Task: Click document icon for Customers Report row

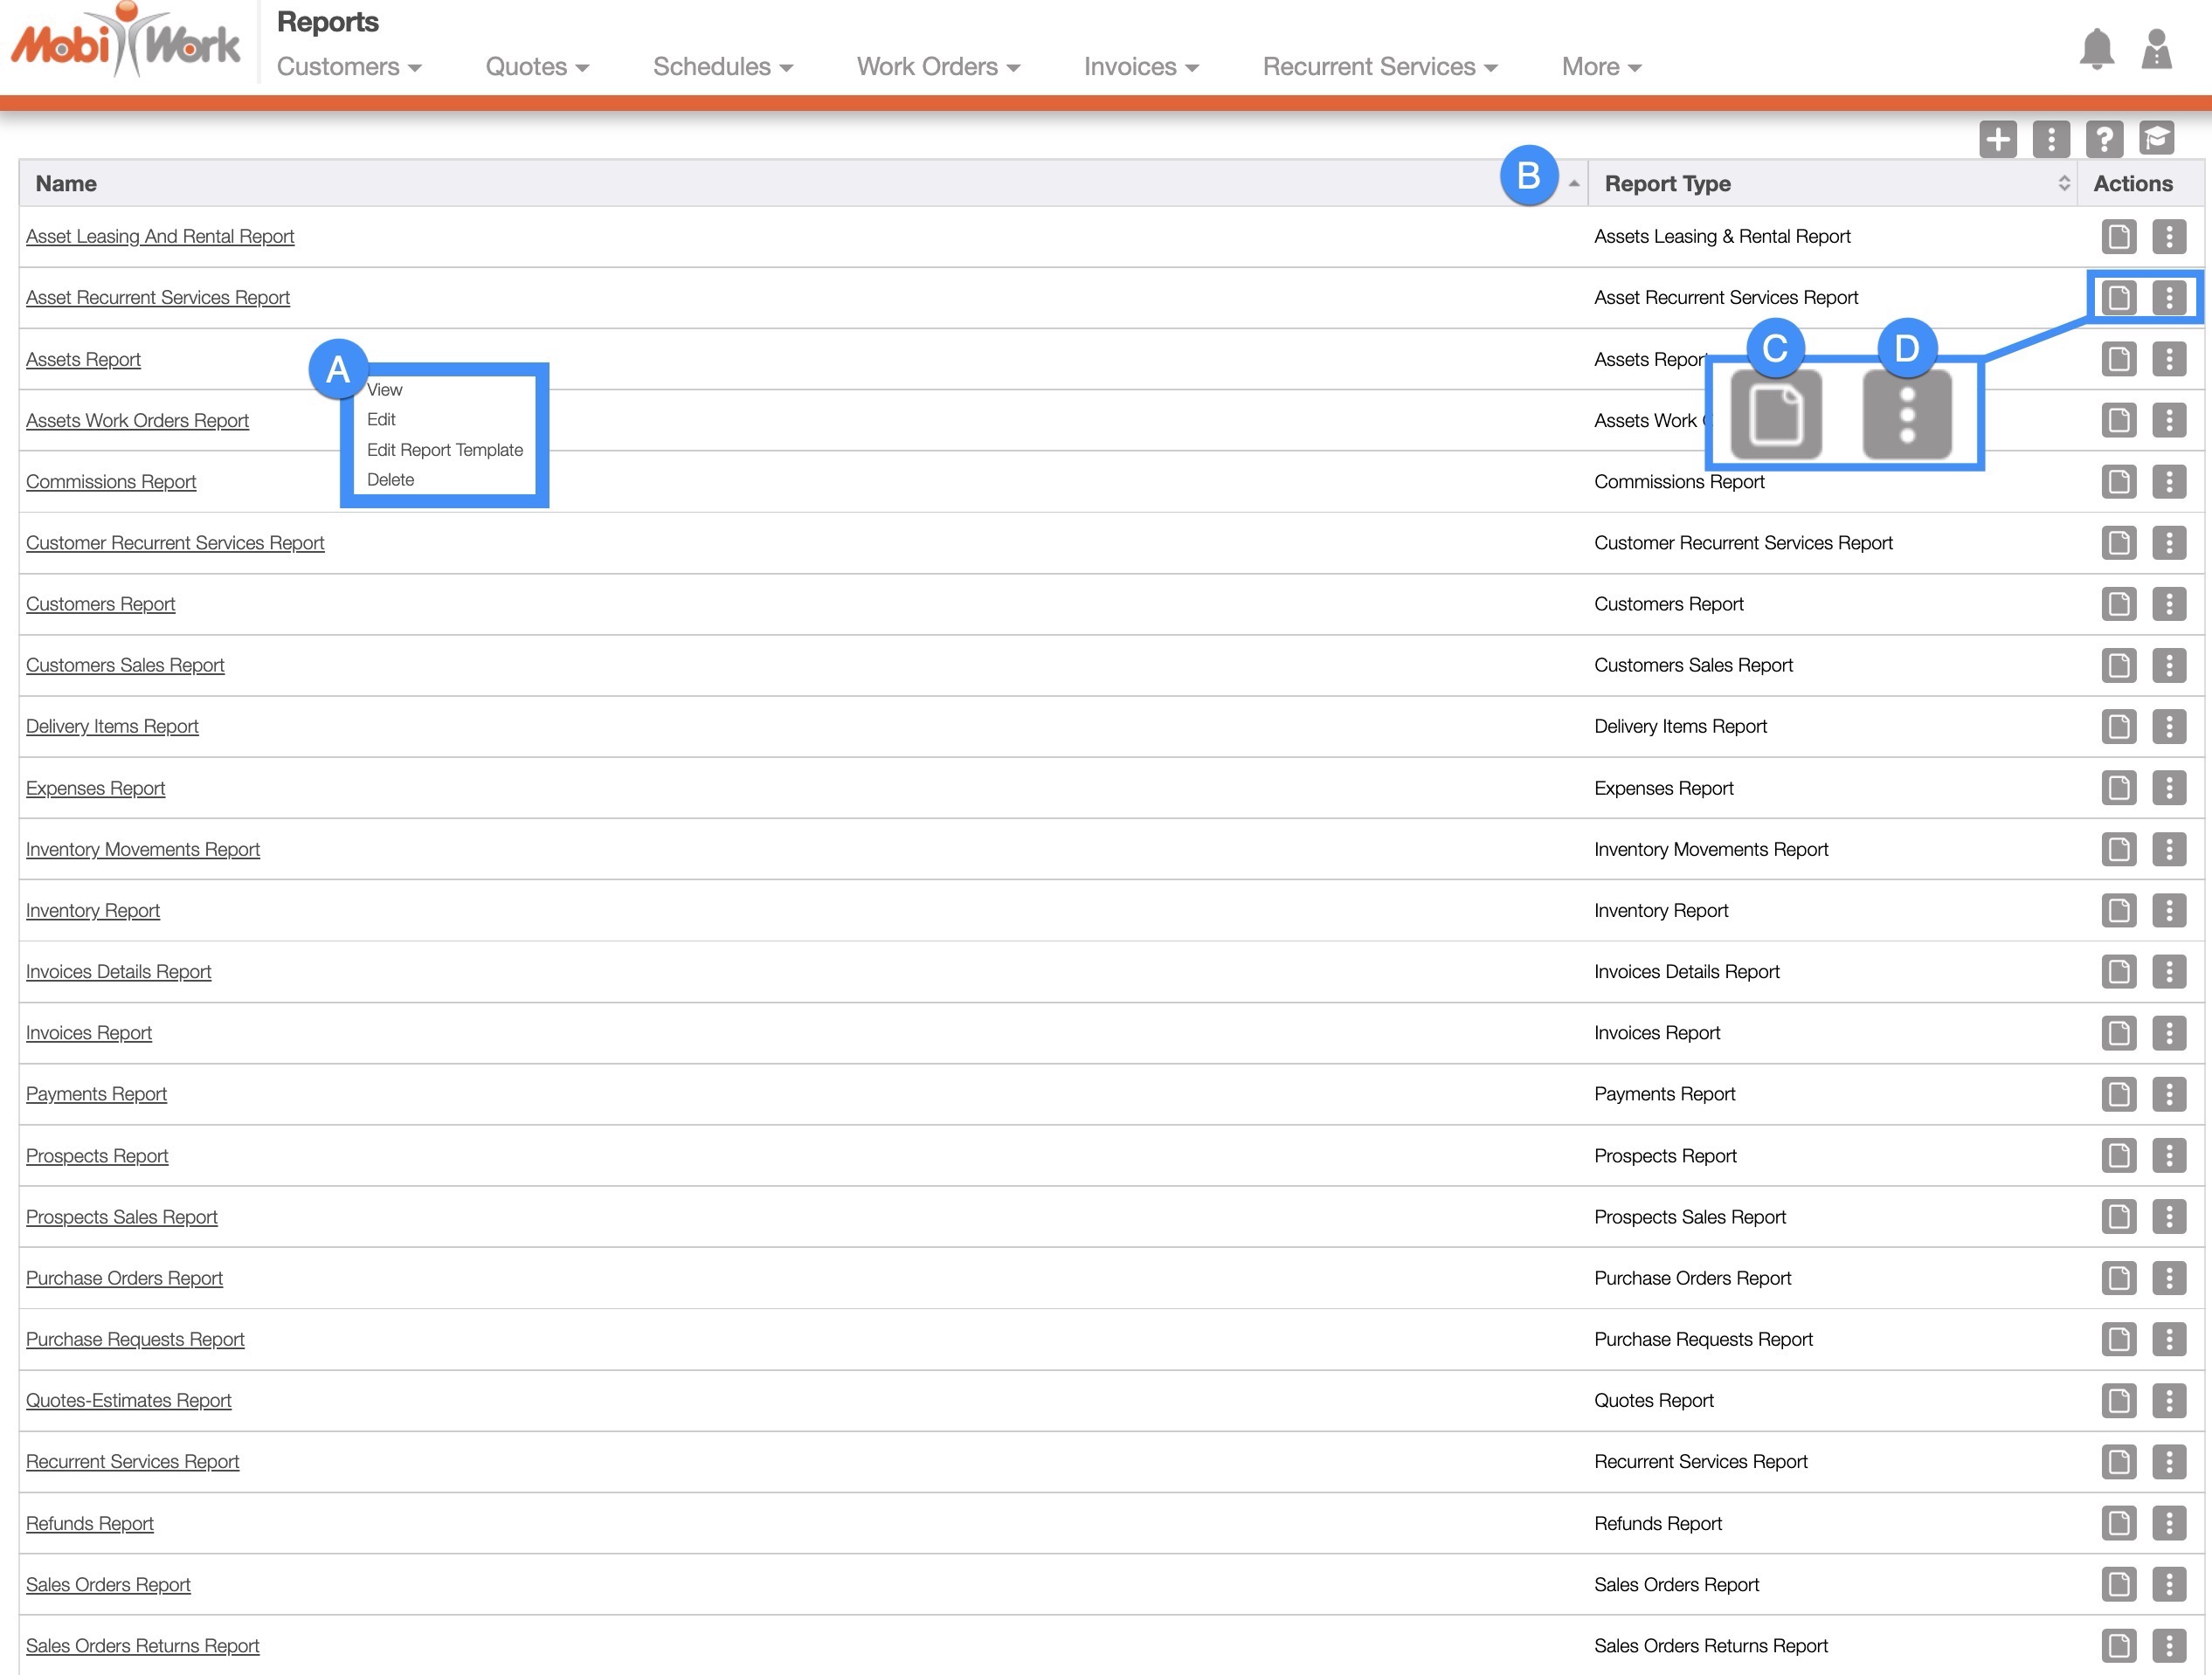Action: [2118, 603]
